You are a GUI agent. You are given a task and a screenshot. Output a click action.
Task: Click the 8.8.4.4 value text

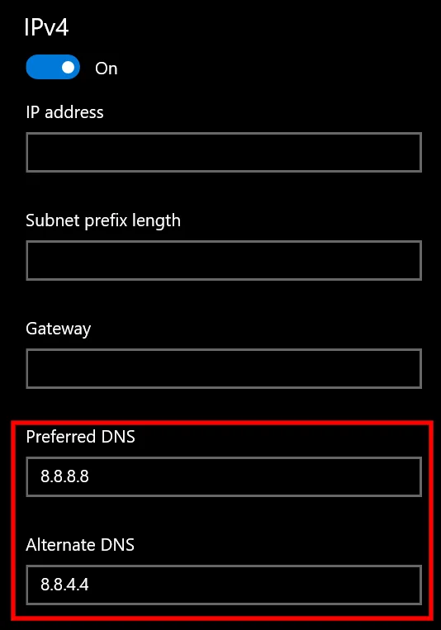pos(64,585)
